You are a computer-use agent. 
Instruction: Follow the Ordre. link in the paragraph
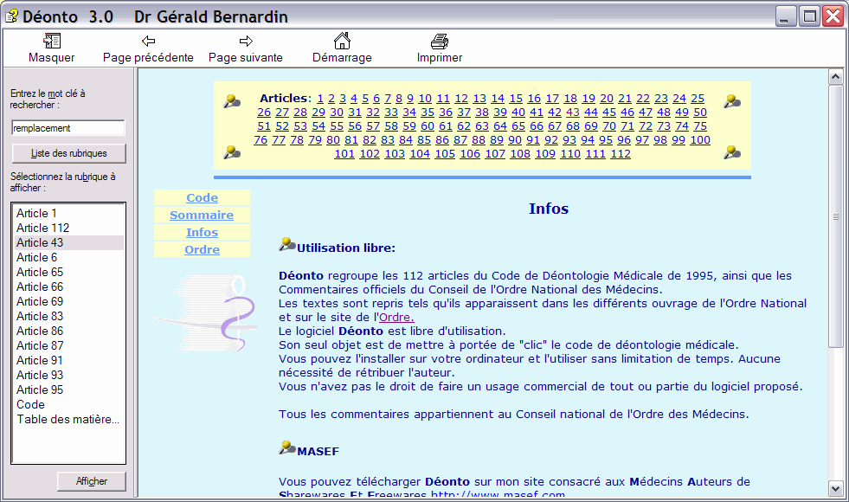[x=396, y=318]
